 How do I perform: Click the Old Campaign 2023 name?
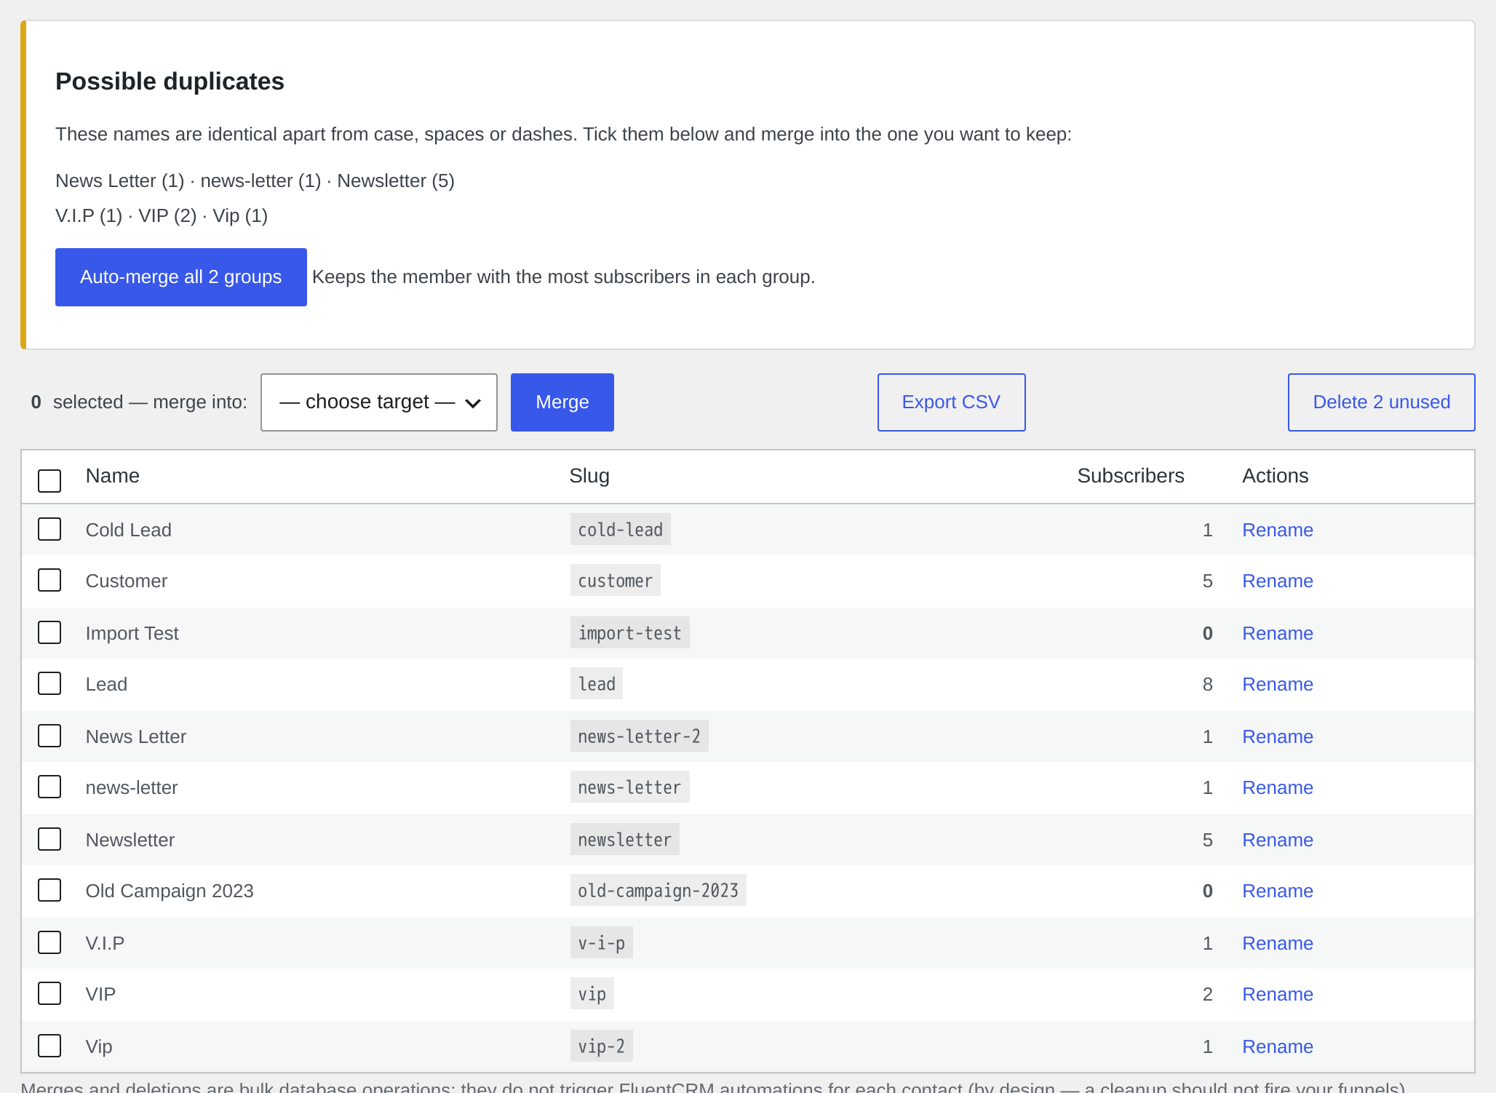click(170, 891)
